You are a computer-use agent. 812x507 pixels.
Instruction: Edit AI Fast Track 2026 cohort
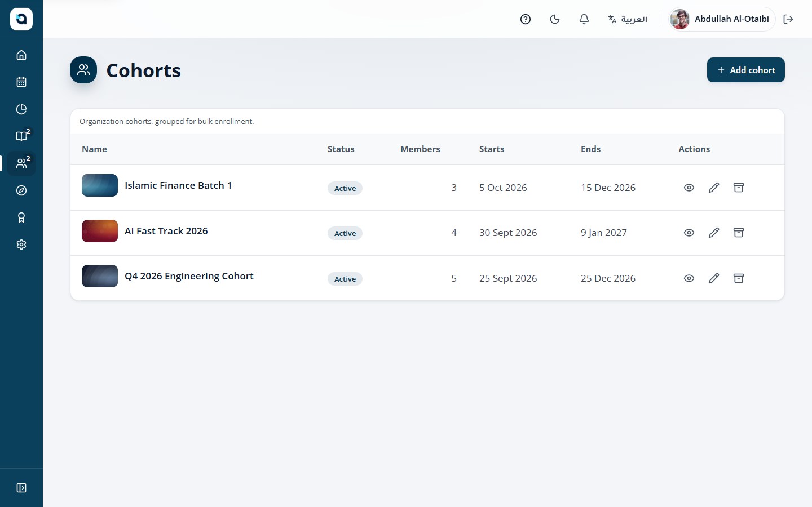pyautogui.click(x=714, y=233)
